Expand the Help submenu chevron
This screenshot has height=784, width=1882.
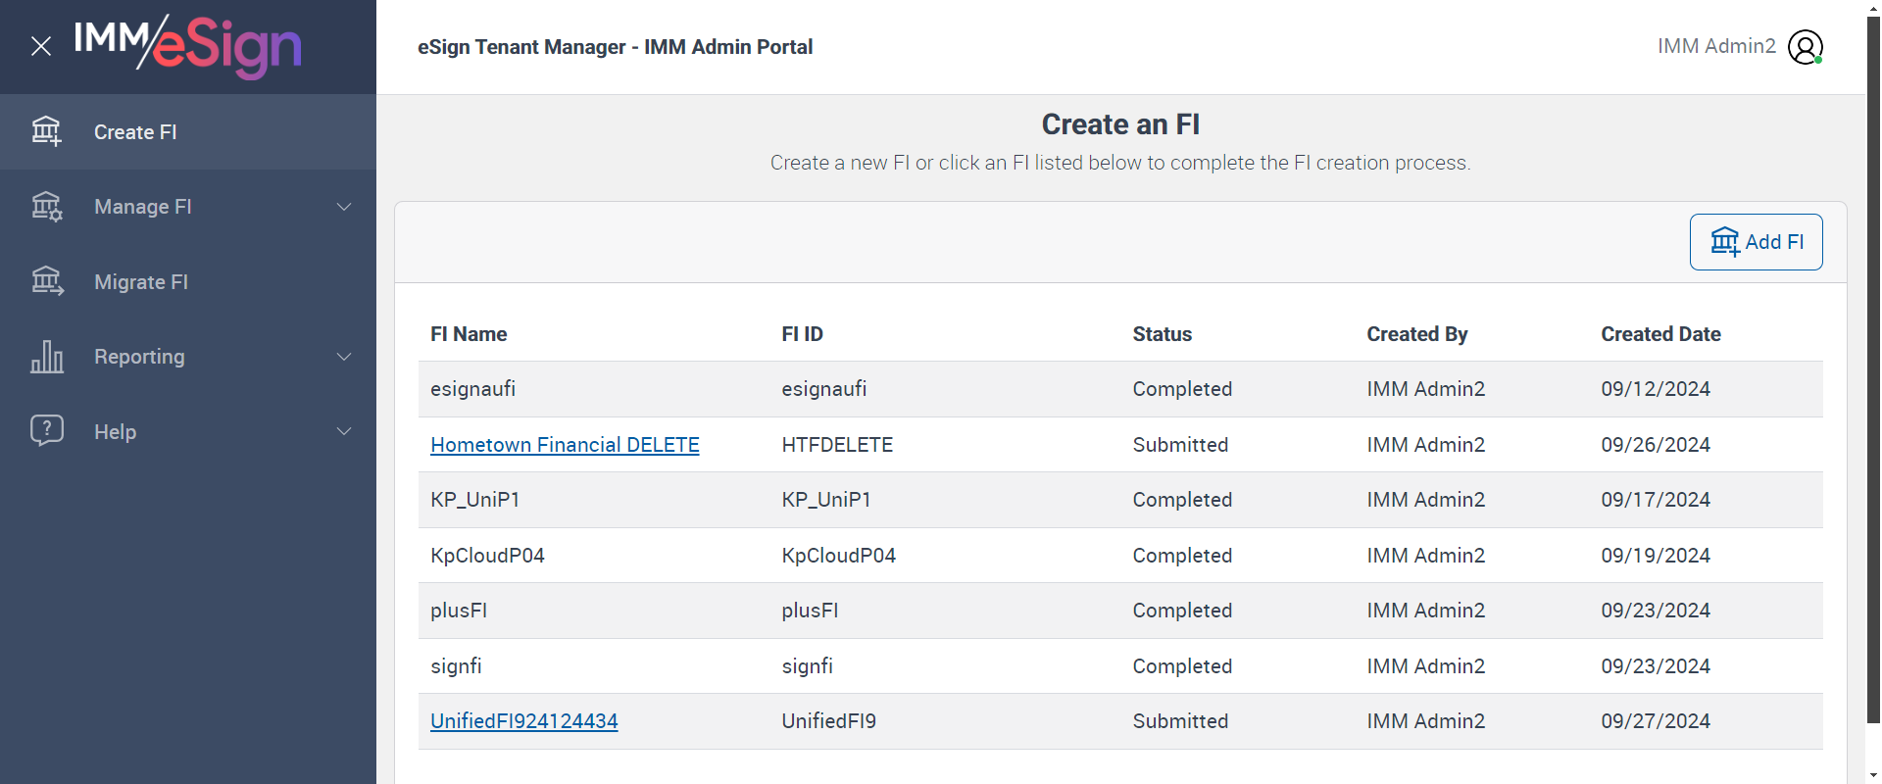[344, 431]
